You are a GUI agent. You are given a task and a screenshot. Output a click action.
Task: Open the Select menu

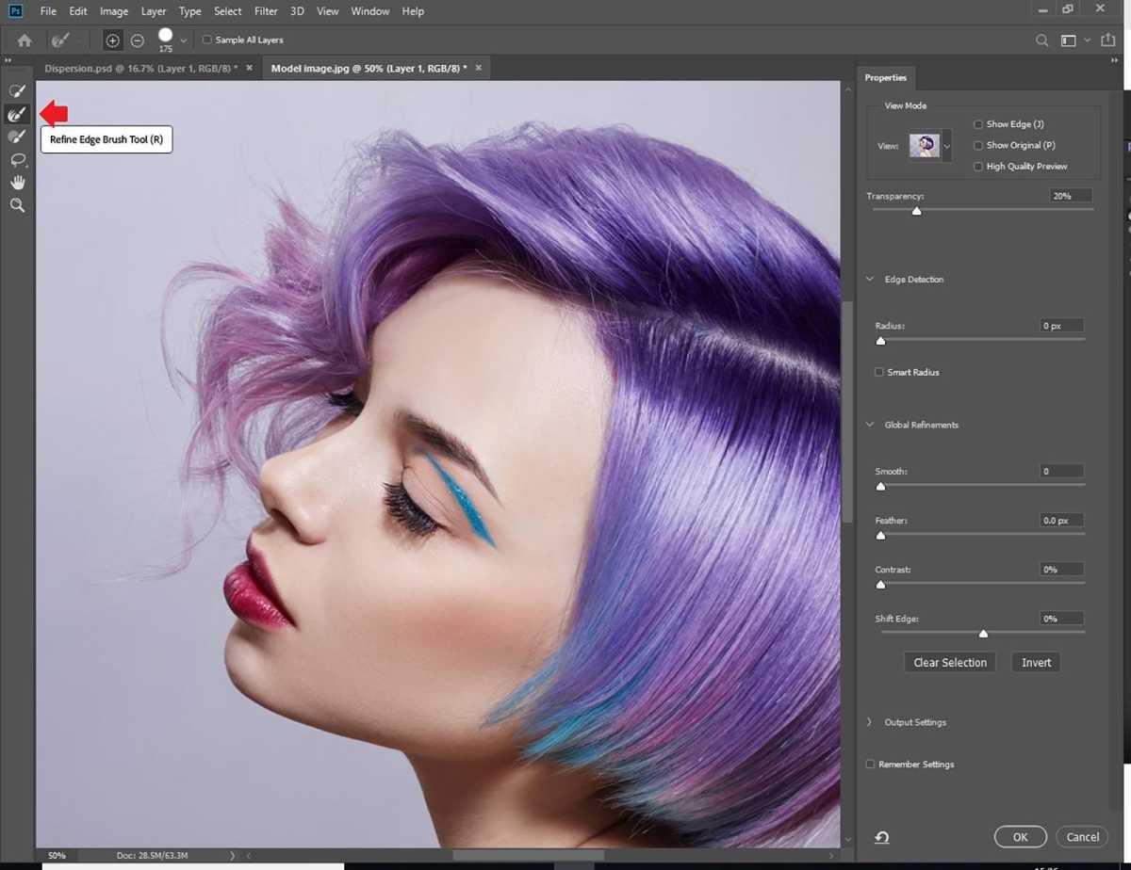coord(227,10)
